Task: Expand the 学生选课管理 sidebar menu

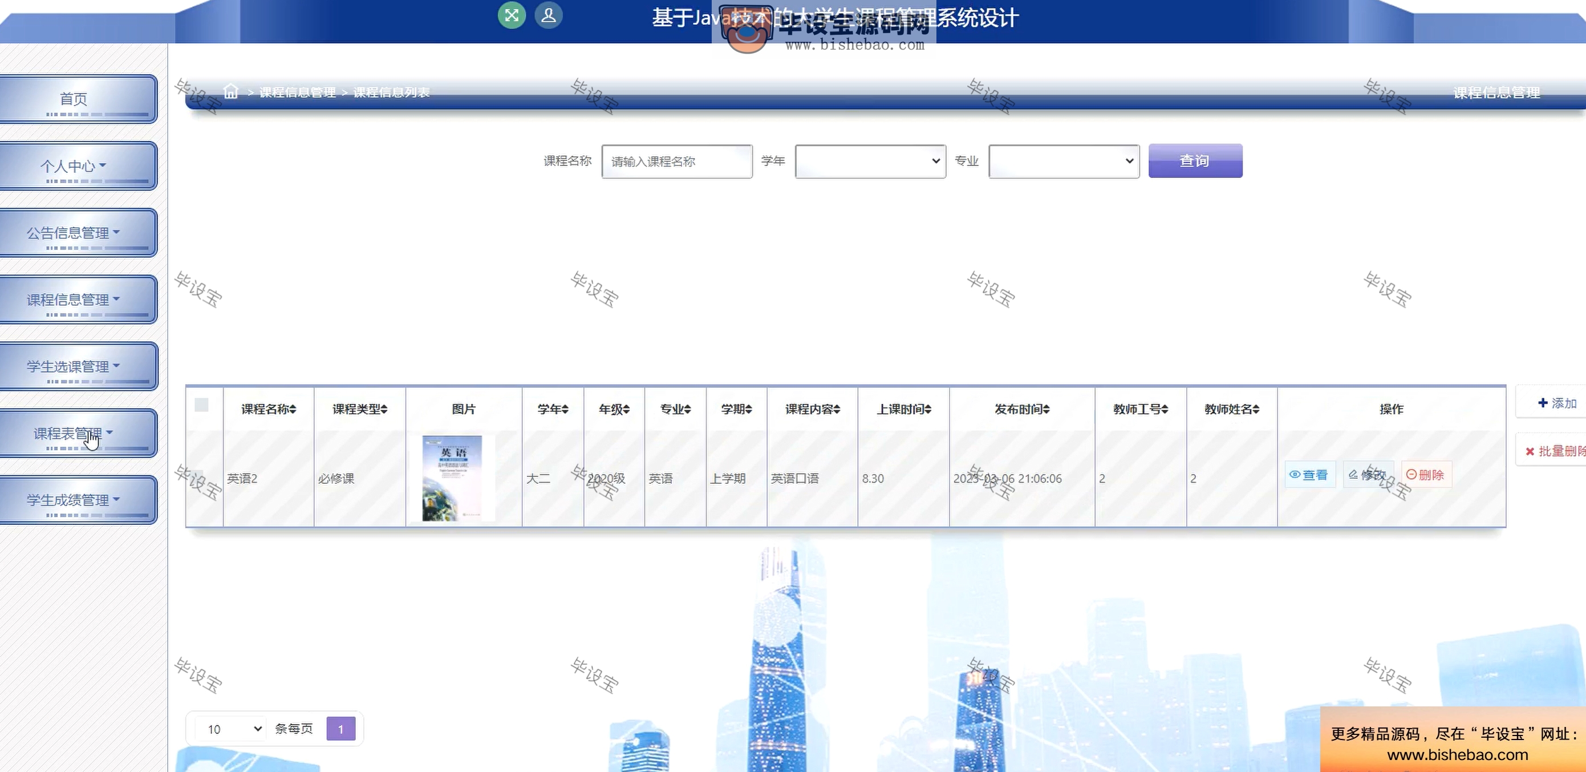Action: [78, 366]
